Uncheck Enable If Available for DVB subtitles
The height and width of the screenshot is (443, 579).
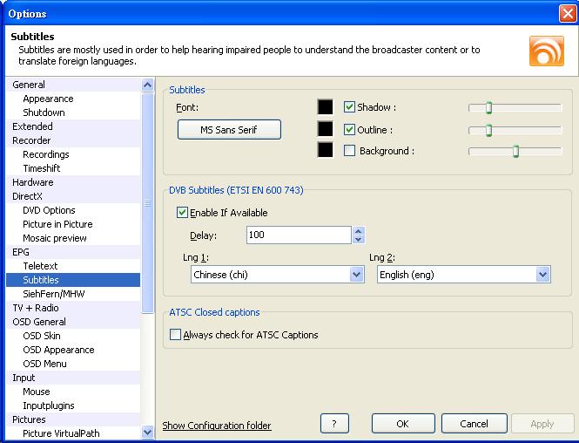(182, 213)
